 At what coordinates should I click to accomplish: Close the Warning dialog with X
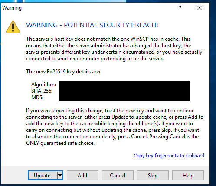[200, 8]
